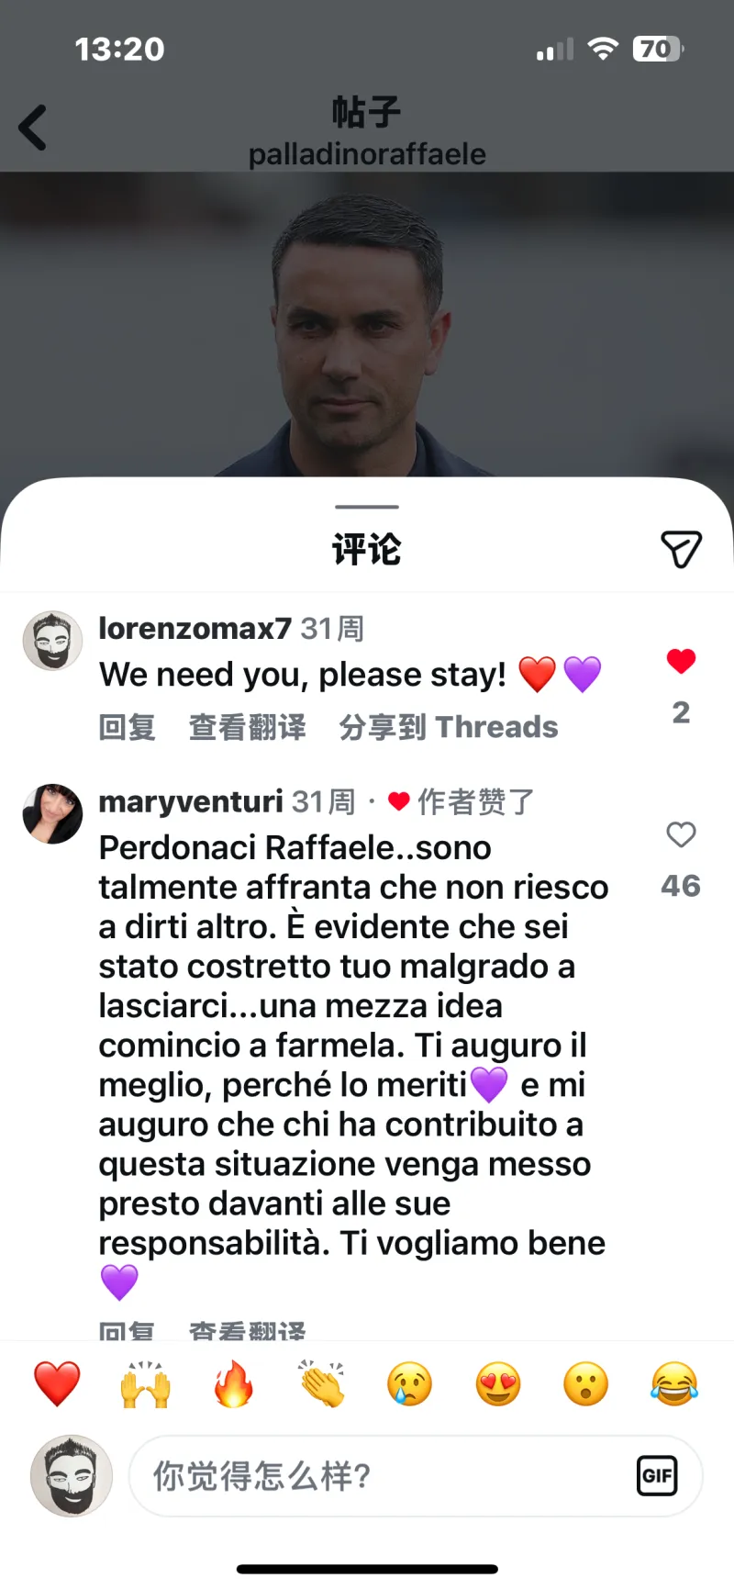This screenshot has width=734, height=1589.
Task: Open the GIF picker button
Action: coord(657,1475)
